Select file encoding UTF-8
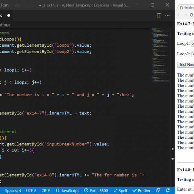The width and height of the screenshot is (194, 194). [31, 190]
